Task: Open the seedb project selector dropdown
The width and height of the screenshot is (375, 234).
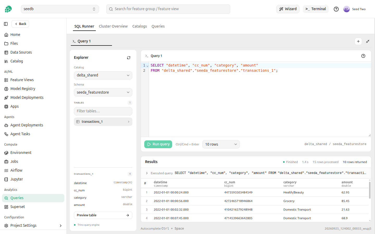Action: coord(60,9)
